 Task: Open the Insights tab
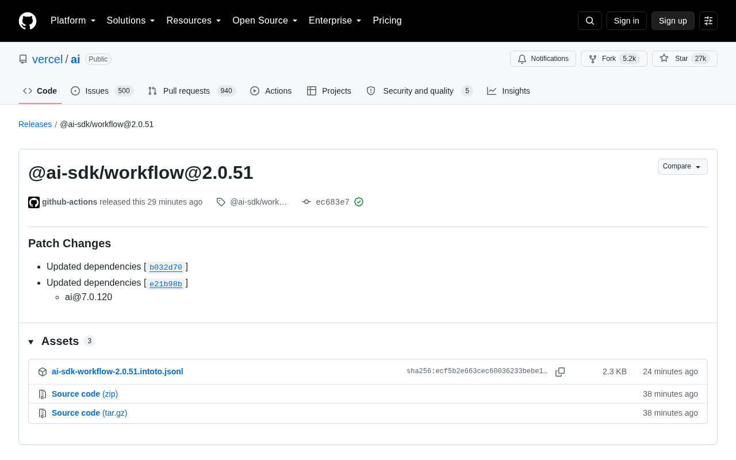pos(508,91)
